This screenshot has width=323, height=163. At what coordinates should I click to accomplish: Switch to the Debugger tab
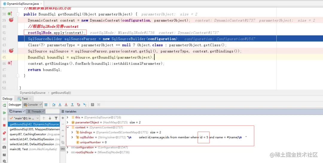pos(15,104)
